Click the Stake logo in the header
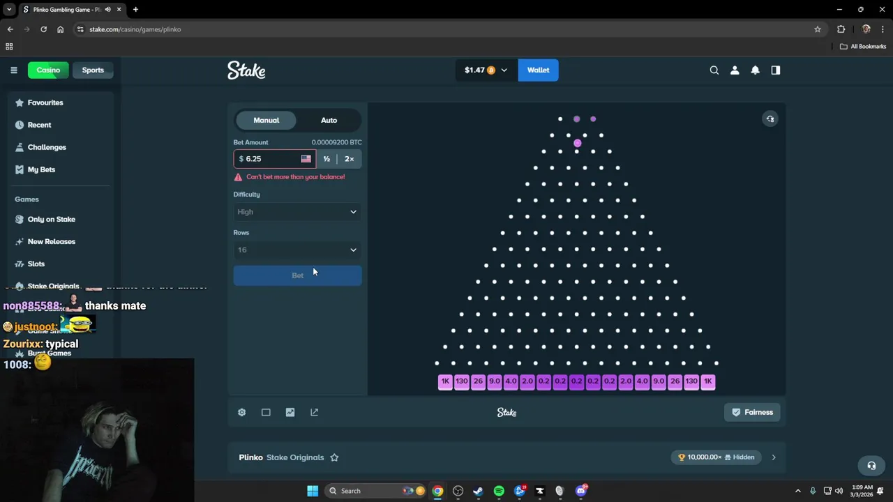This screenshot has height=502, width=893. tap(246, 70)
